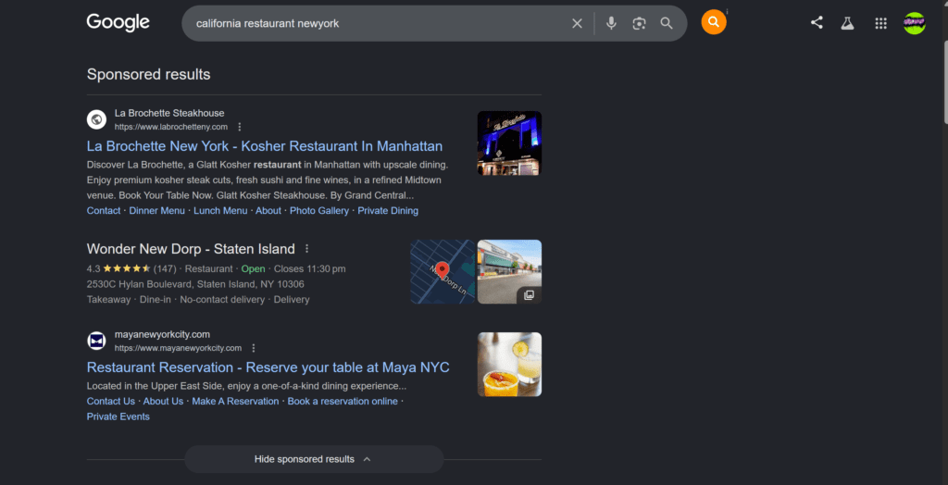The width and height of the screenshot is (948, 485).
Task: Open the Private Events sitelink
Action: [118, 417]
